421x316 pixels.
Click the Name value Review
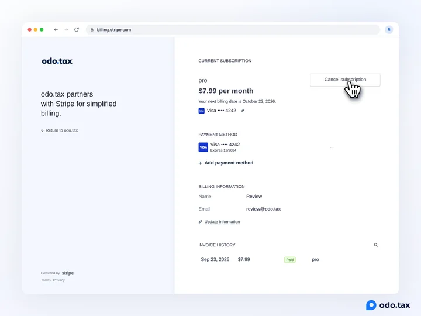pos(254,197)
